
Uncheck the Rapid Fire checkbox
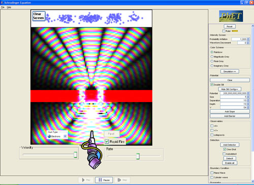(107, 142)
